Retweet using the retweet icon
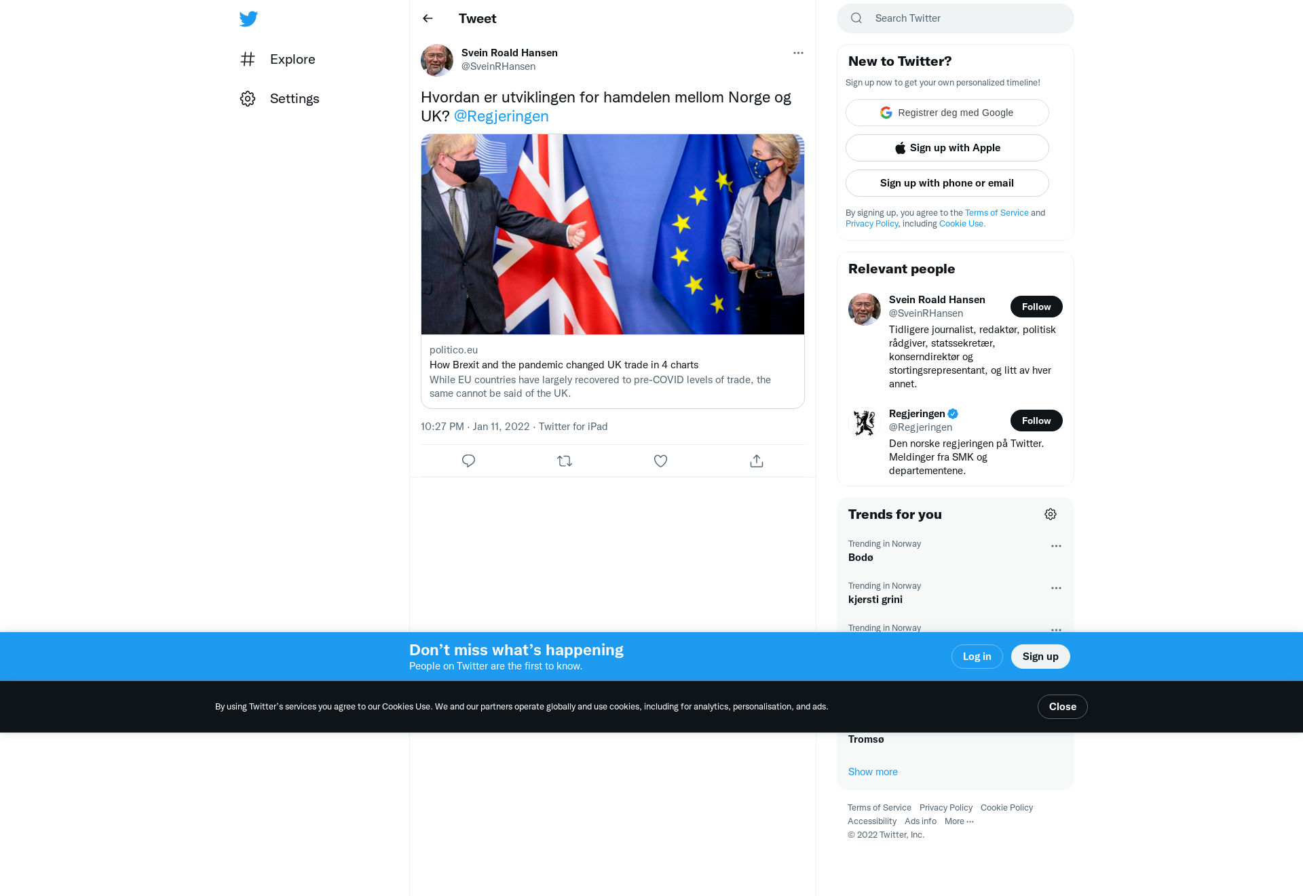 pyautogui.click(x=565, y=461)
